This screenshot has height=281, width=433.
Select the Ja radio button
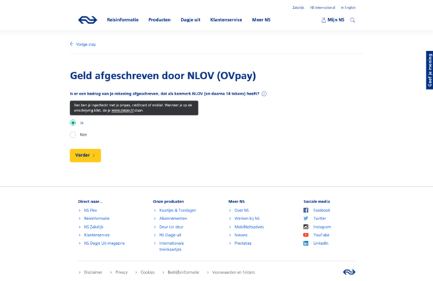73,123
